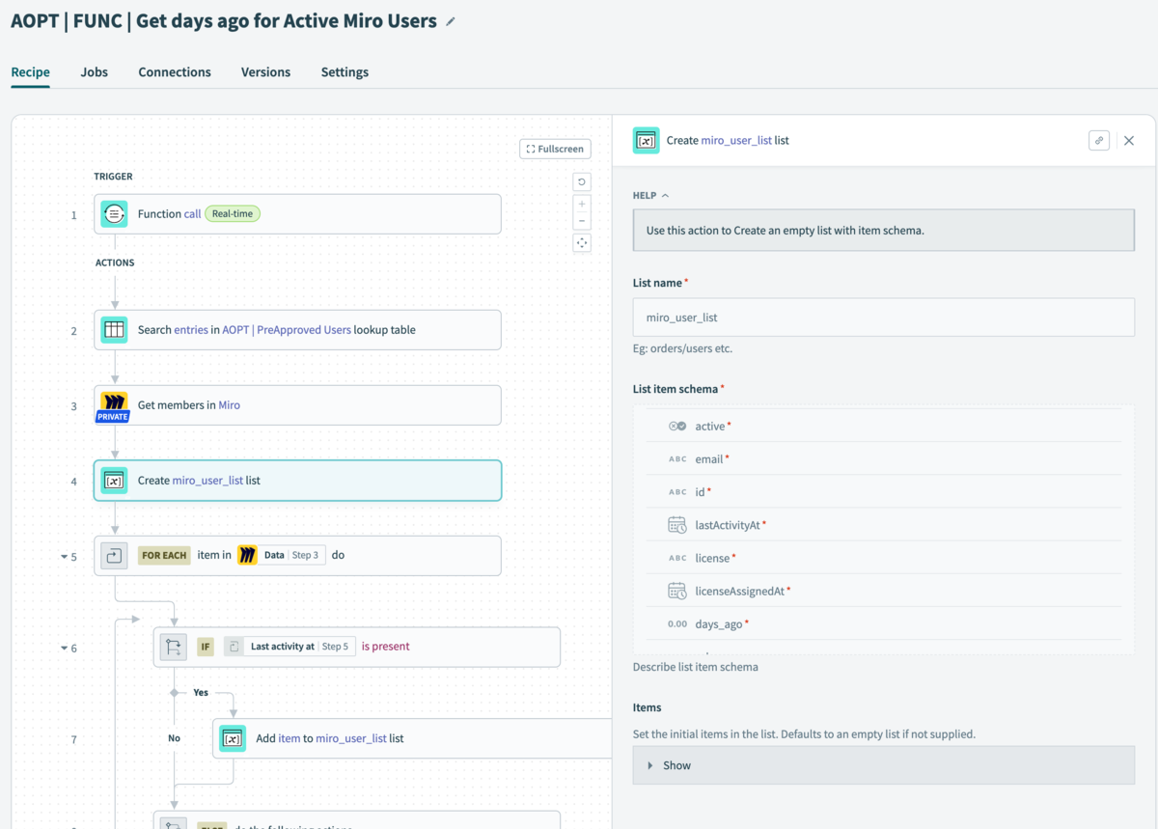Select the lastActivityAt schema field
Viewport: 1158px width, 829px height.
(x=884, y=525)
